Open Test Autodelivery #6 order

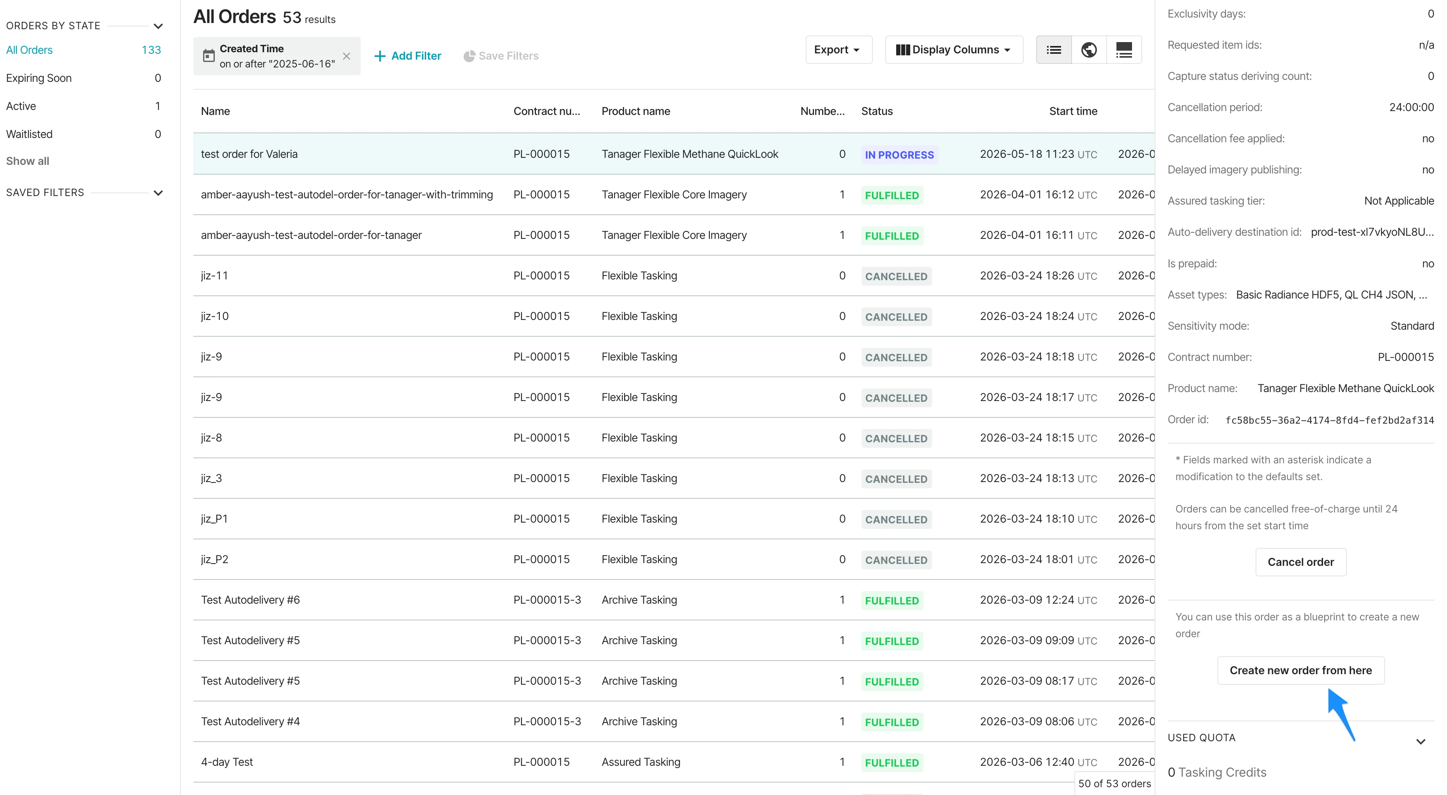pos(674,600)
